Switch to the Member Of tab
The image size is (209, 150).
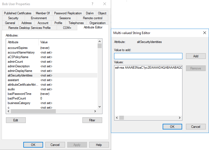(x=43, y=13)
